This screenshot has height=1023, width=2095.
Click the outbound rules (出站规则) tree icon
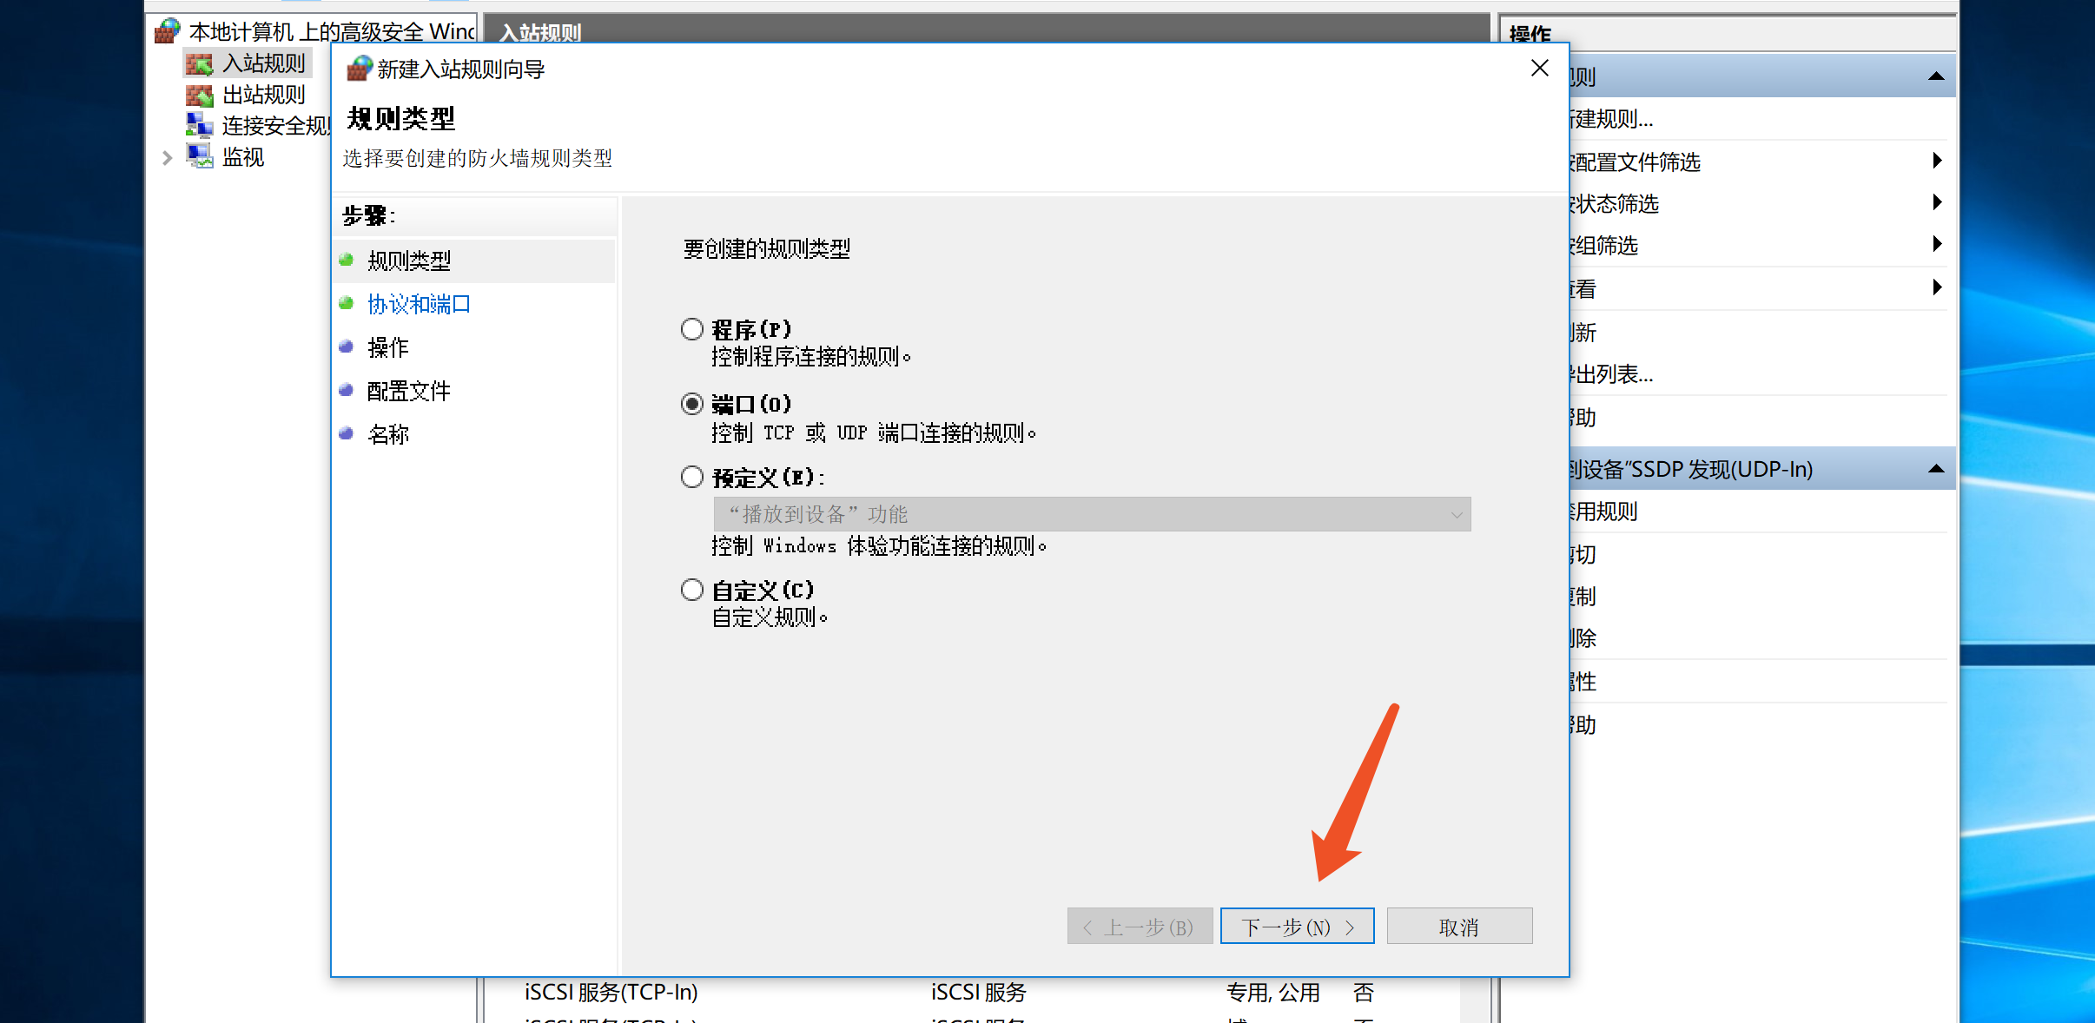(x=199, y=96)
